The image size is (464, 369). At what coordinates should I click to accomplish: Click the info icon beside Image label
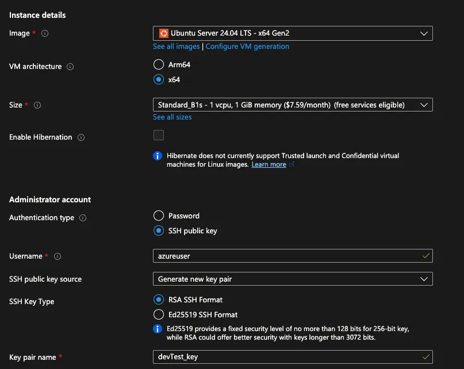pyautogui.click(x=45, y=33)
